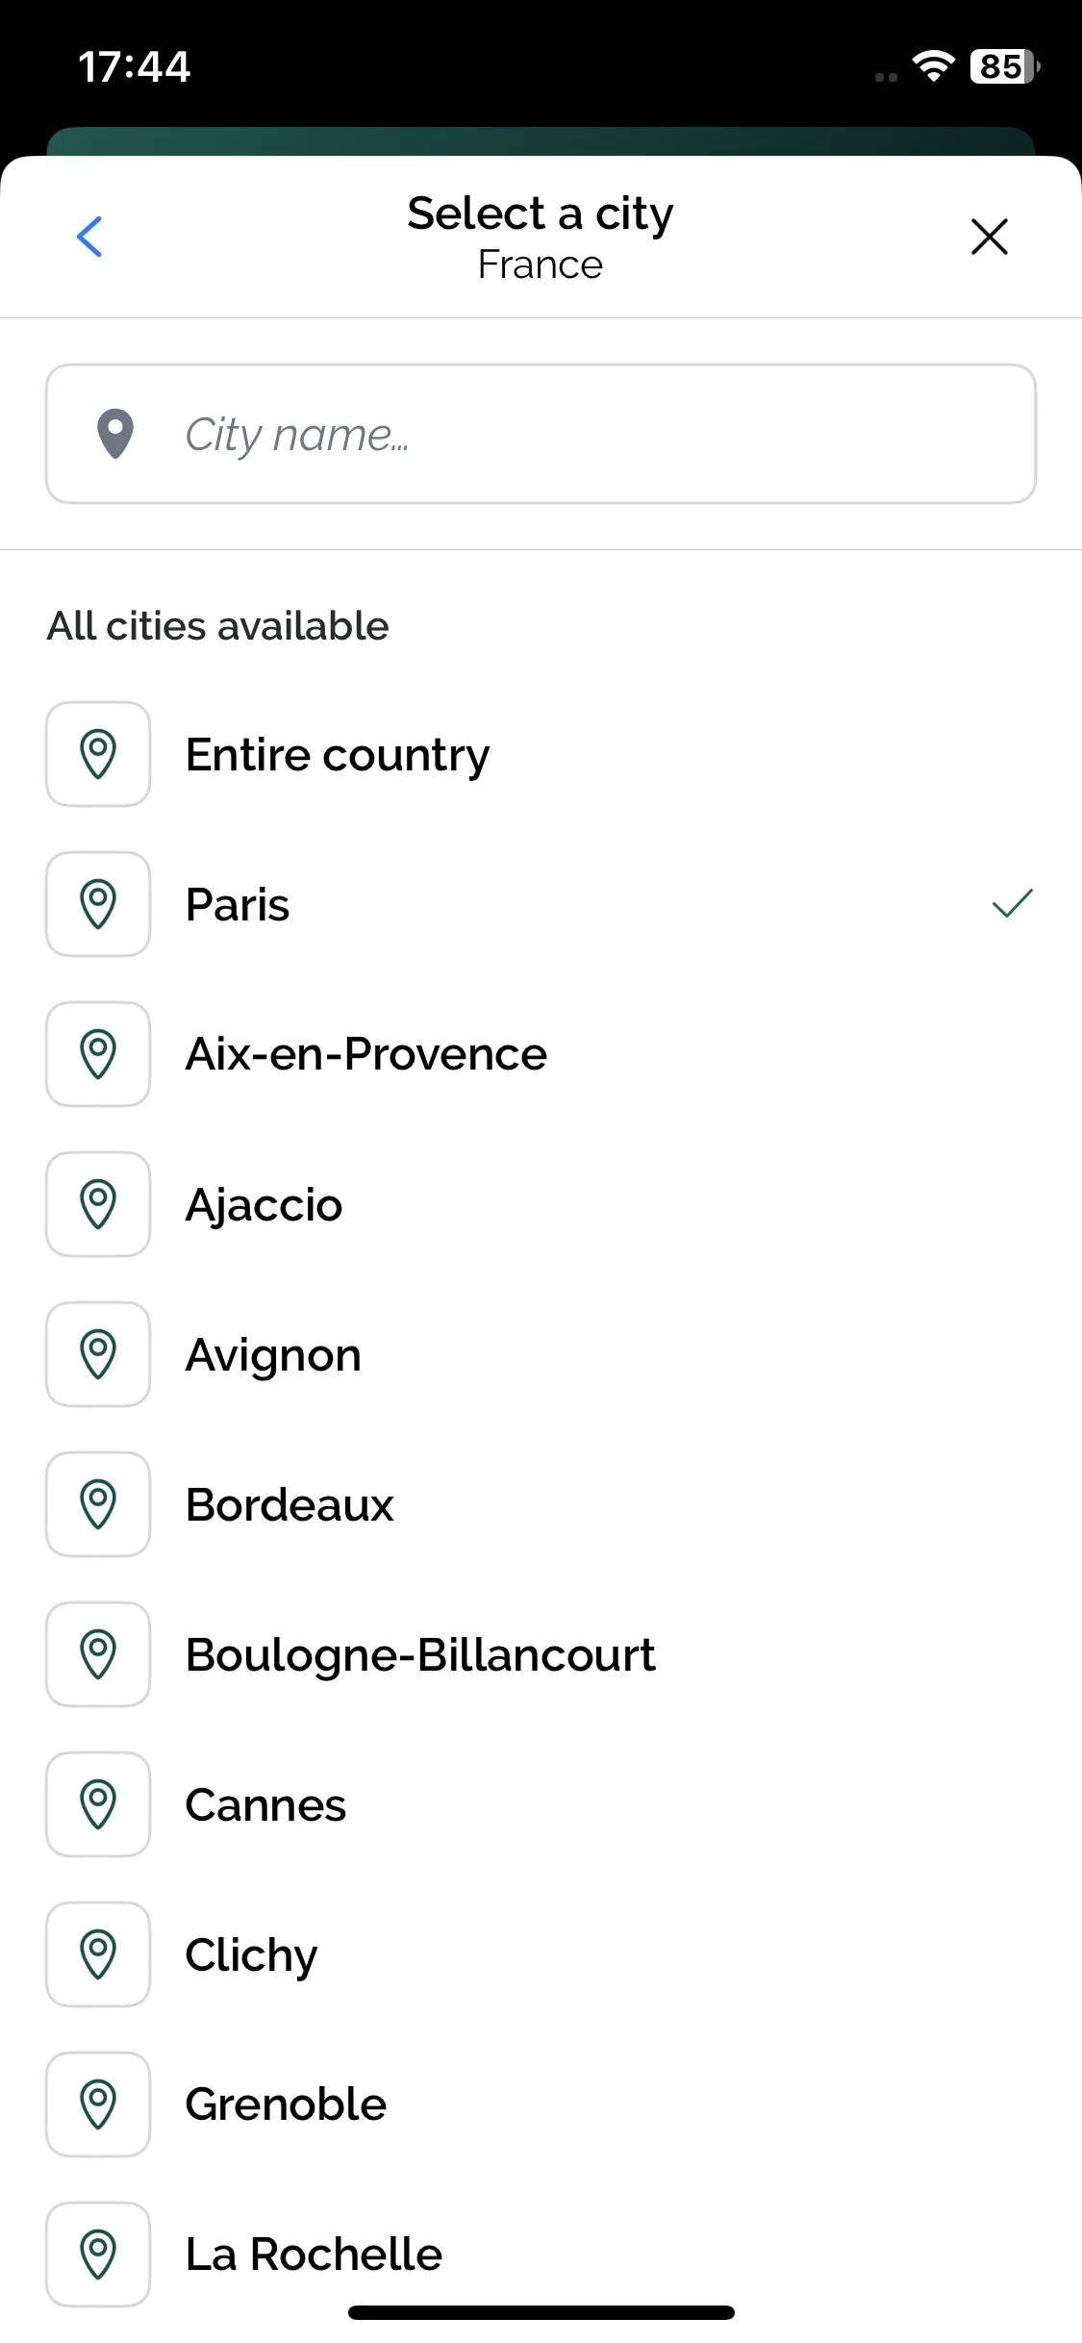This screenshot has height=2343, width=1082.
Task: Pick Boulogne-Billancourt city row
Action: [541, 1654]
